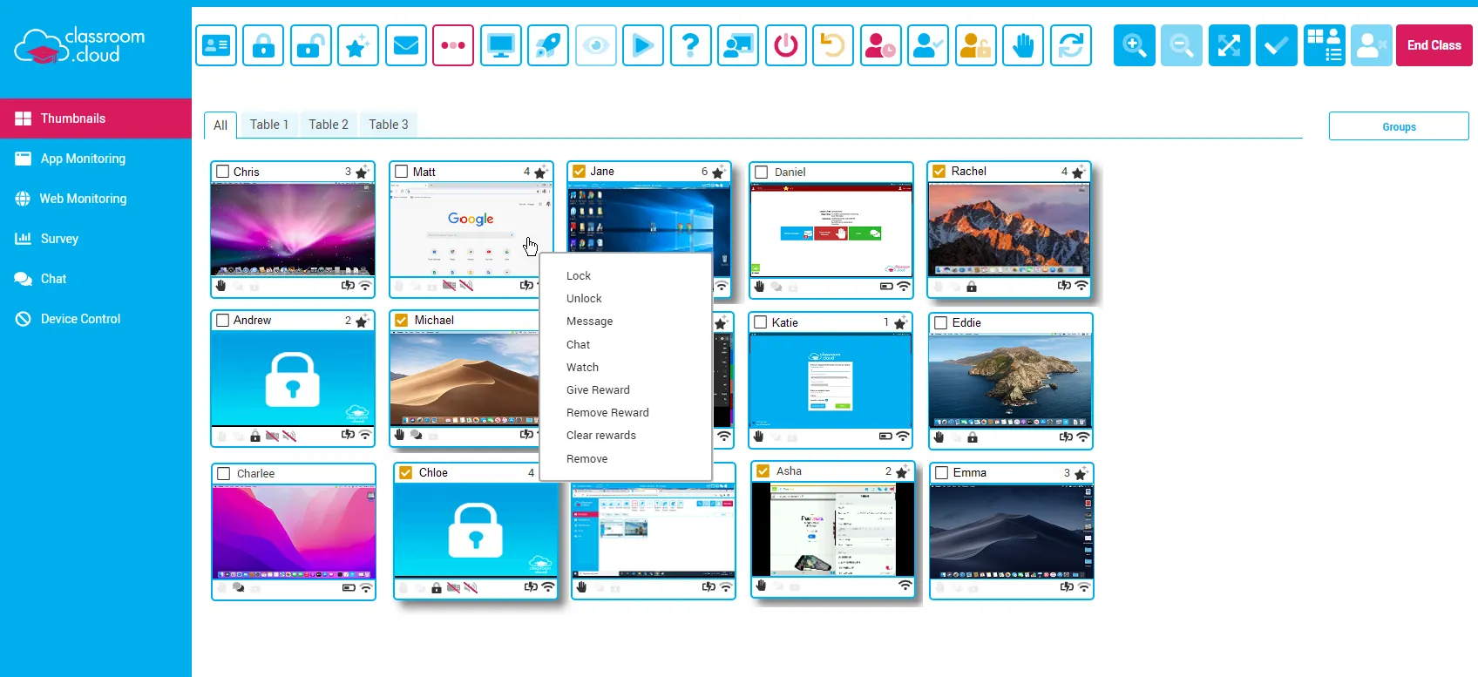Click the red power toolbar icon
Screen dimensions: 1478x677
(x=785, y=45)
